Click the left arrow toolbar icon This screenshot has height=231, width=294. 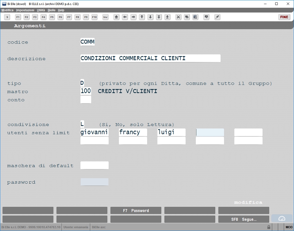[125, 17]
